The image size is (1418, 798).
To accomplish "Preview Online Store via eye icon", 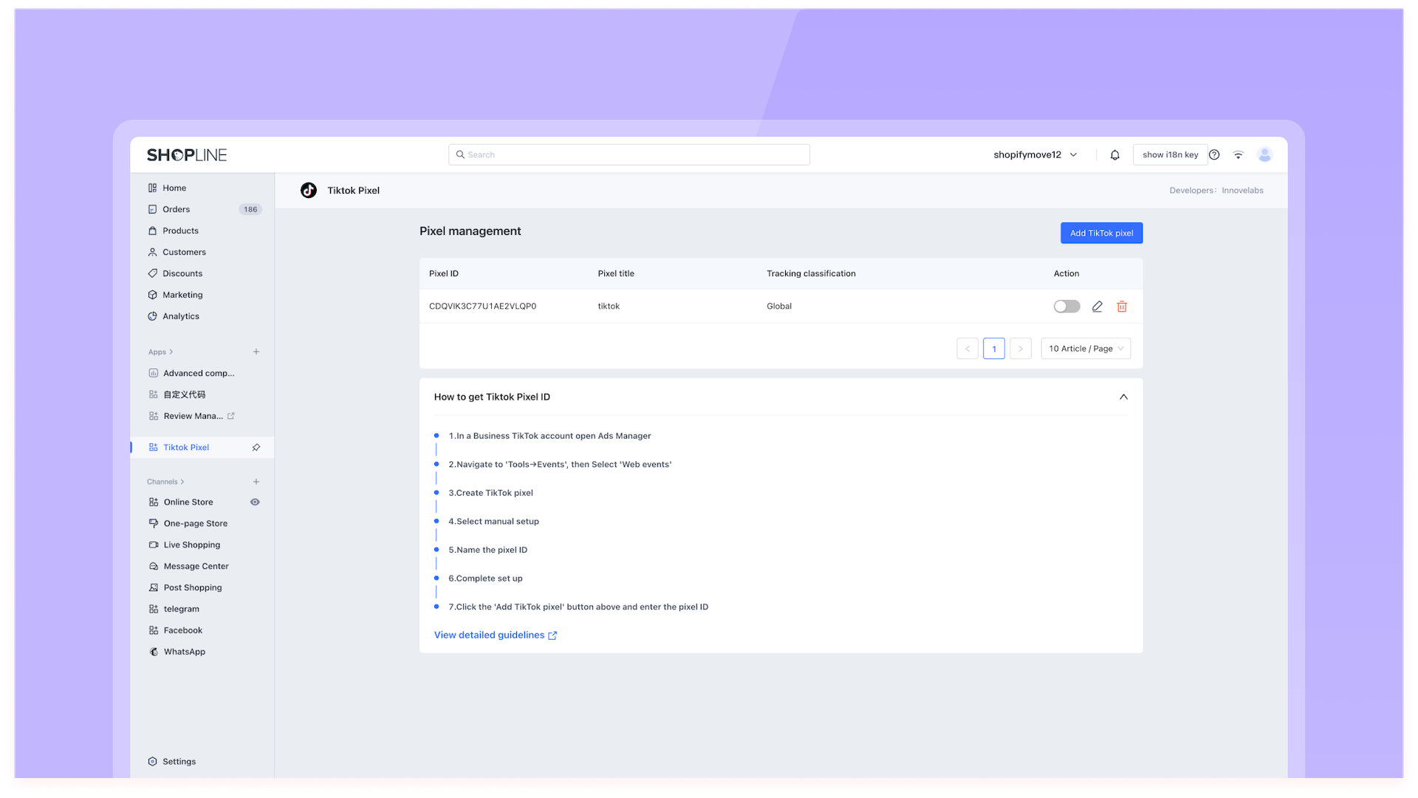I will [255, 502].
